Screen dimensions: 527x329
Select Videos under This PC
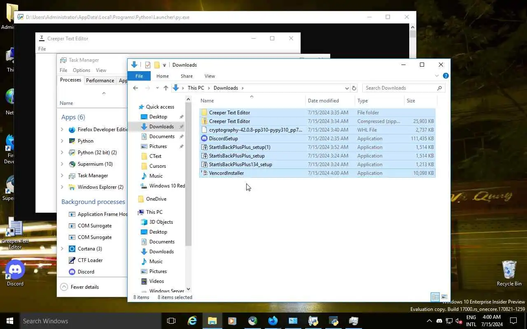[156, 281]
